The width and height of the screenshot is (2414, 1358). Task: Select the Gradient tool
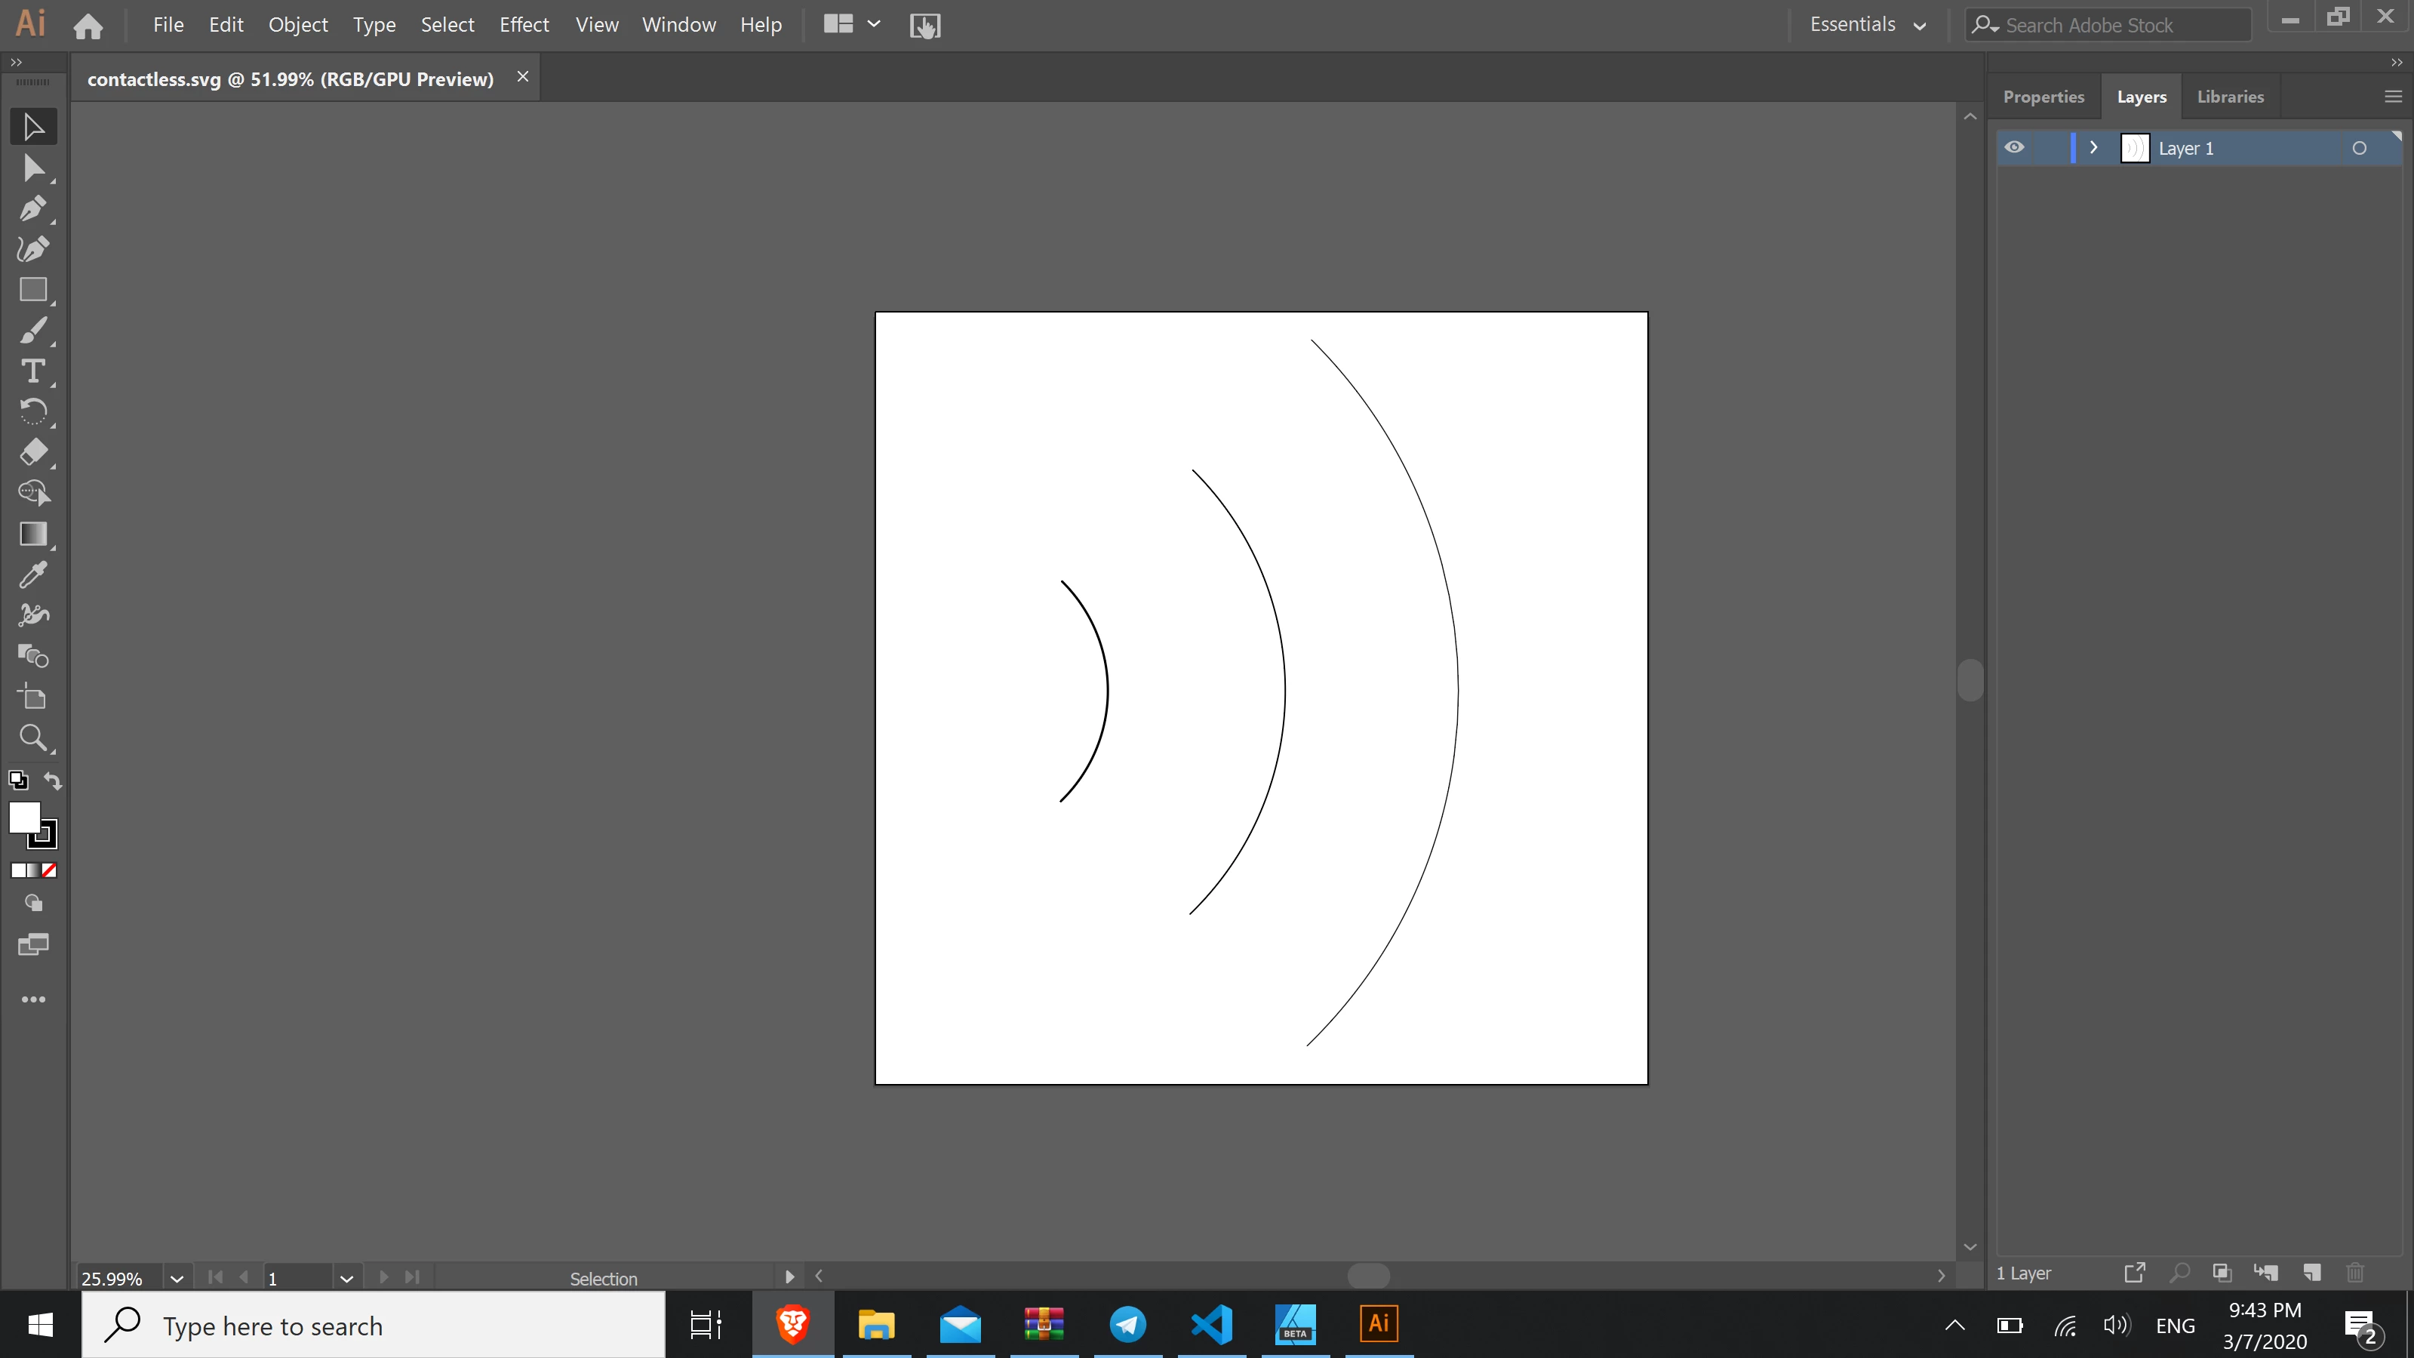pyautogui.click(x=32, y=534)
